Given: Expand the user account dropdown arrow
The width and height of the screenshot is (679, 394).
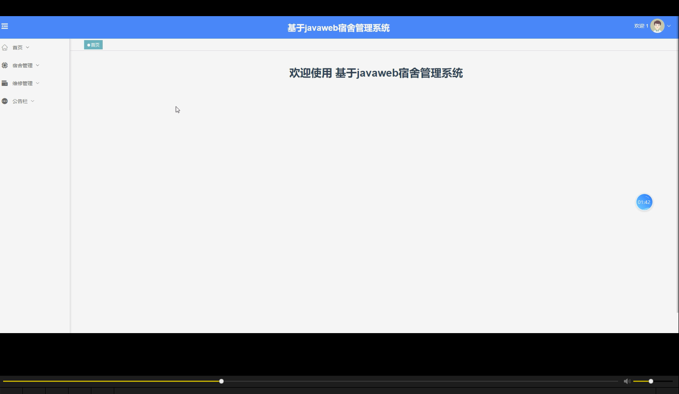Looking at the screenshot, I should pyautogui.click(x=668, y=26).
